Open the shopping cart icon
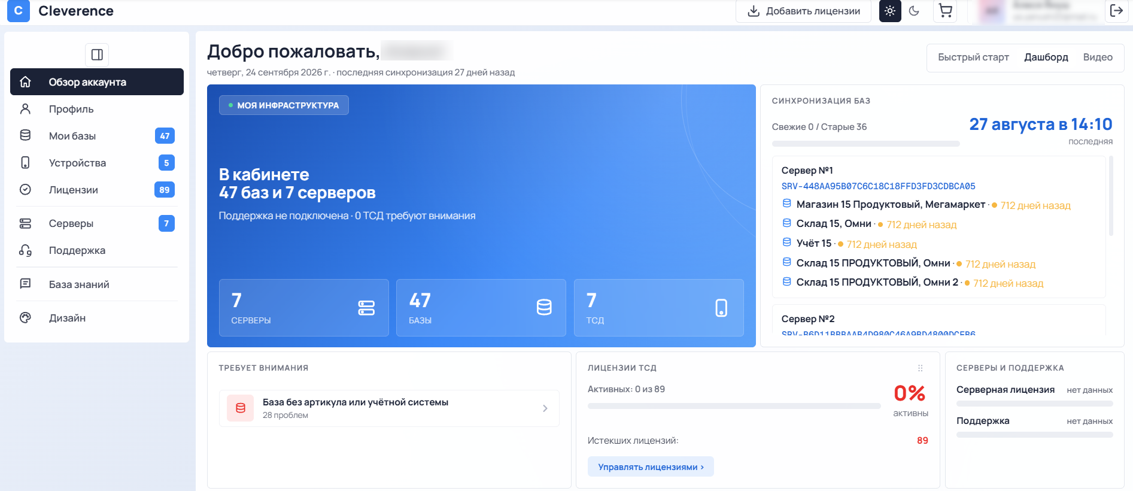 click(946, 11)
